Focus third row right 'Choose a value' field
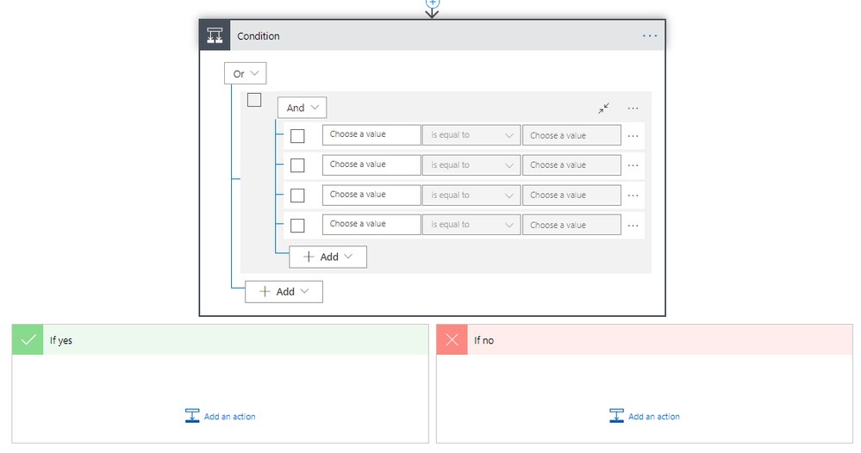861x453 pixels. [571, 195]
